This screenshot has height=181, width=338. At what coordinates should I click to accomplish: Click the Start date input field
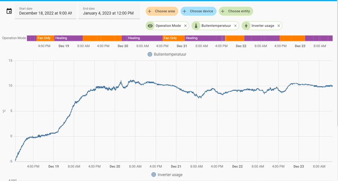[46, 13]
